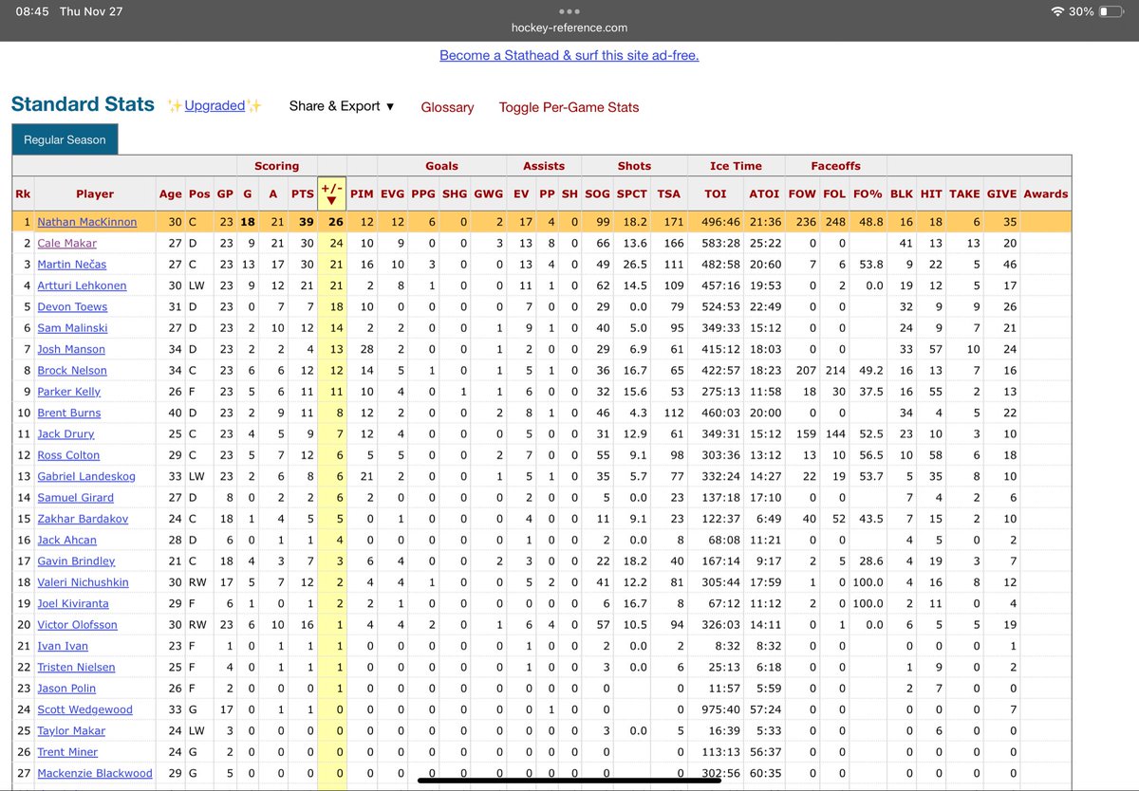
Task: Open the hockey-reference.com address bar
Action: 569,28
